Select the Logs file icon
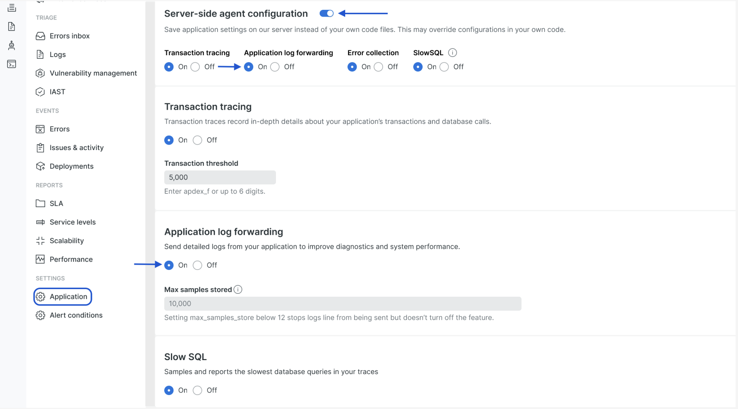The image size is (738, 409). (40, 54)
